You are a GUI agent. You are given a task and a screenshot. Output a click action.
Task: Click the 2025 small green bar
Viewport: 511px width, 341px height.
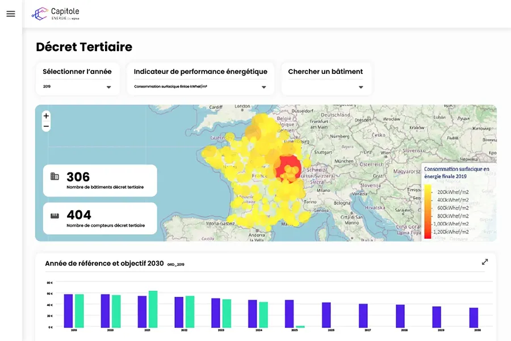tap(300, 326)
